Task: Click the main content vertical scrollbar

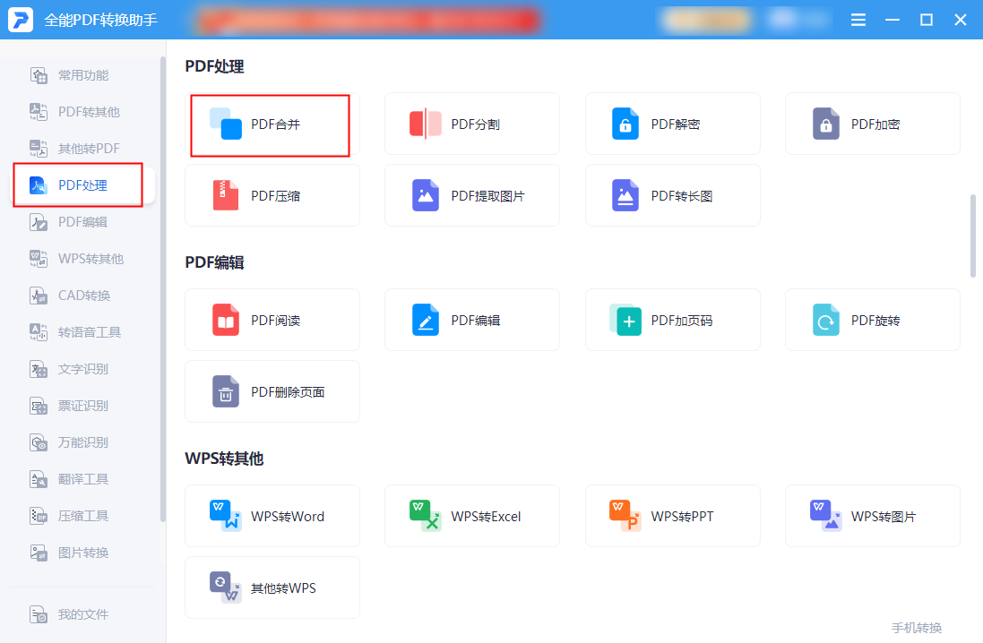Action: point(973,236)
